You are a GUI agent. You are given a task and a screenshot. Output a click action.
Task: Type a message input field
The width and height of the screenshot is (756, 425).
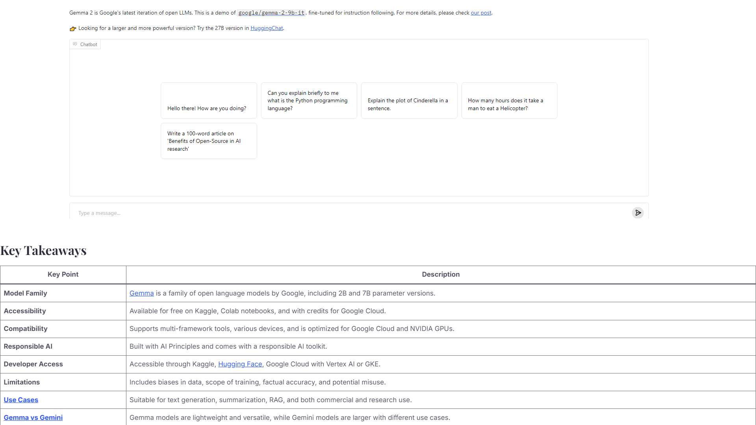(x=350, y=213)
